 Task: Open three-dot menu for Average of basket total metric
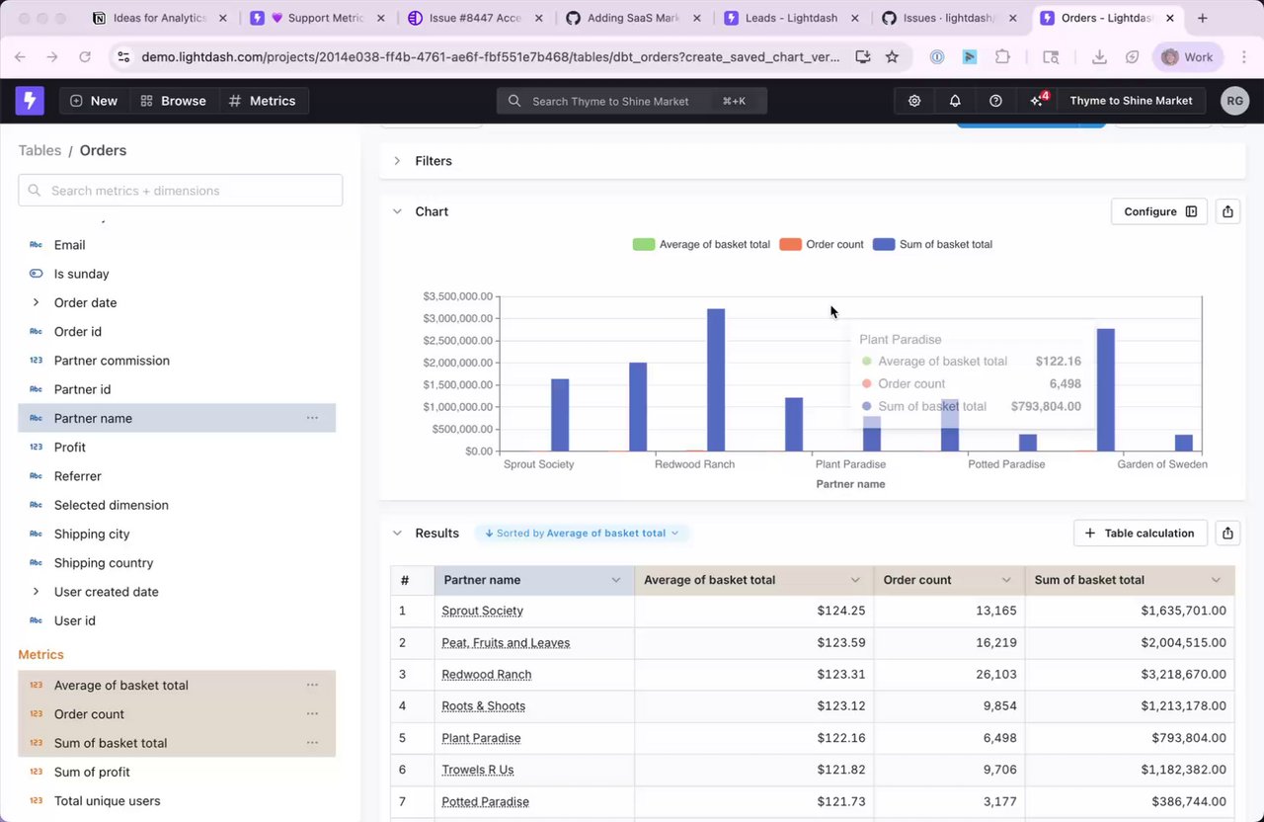click(x=312, y=685)
